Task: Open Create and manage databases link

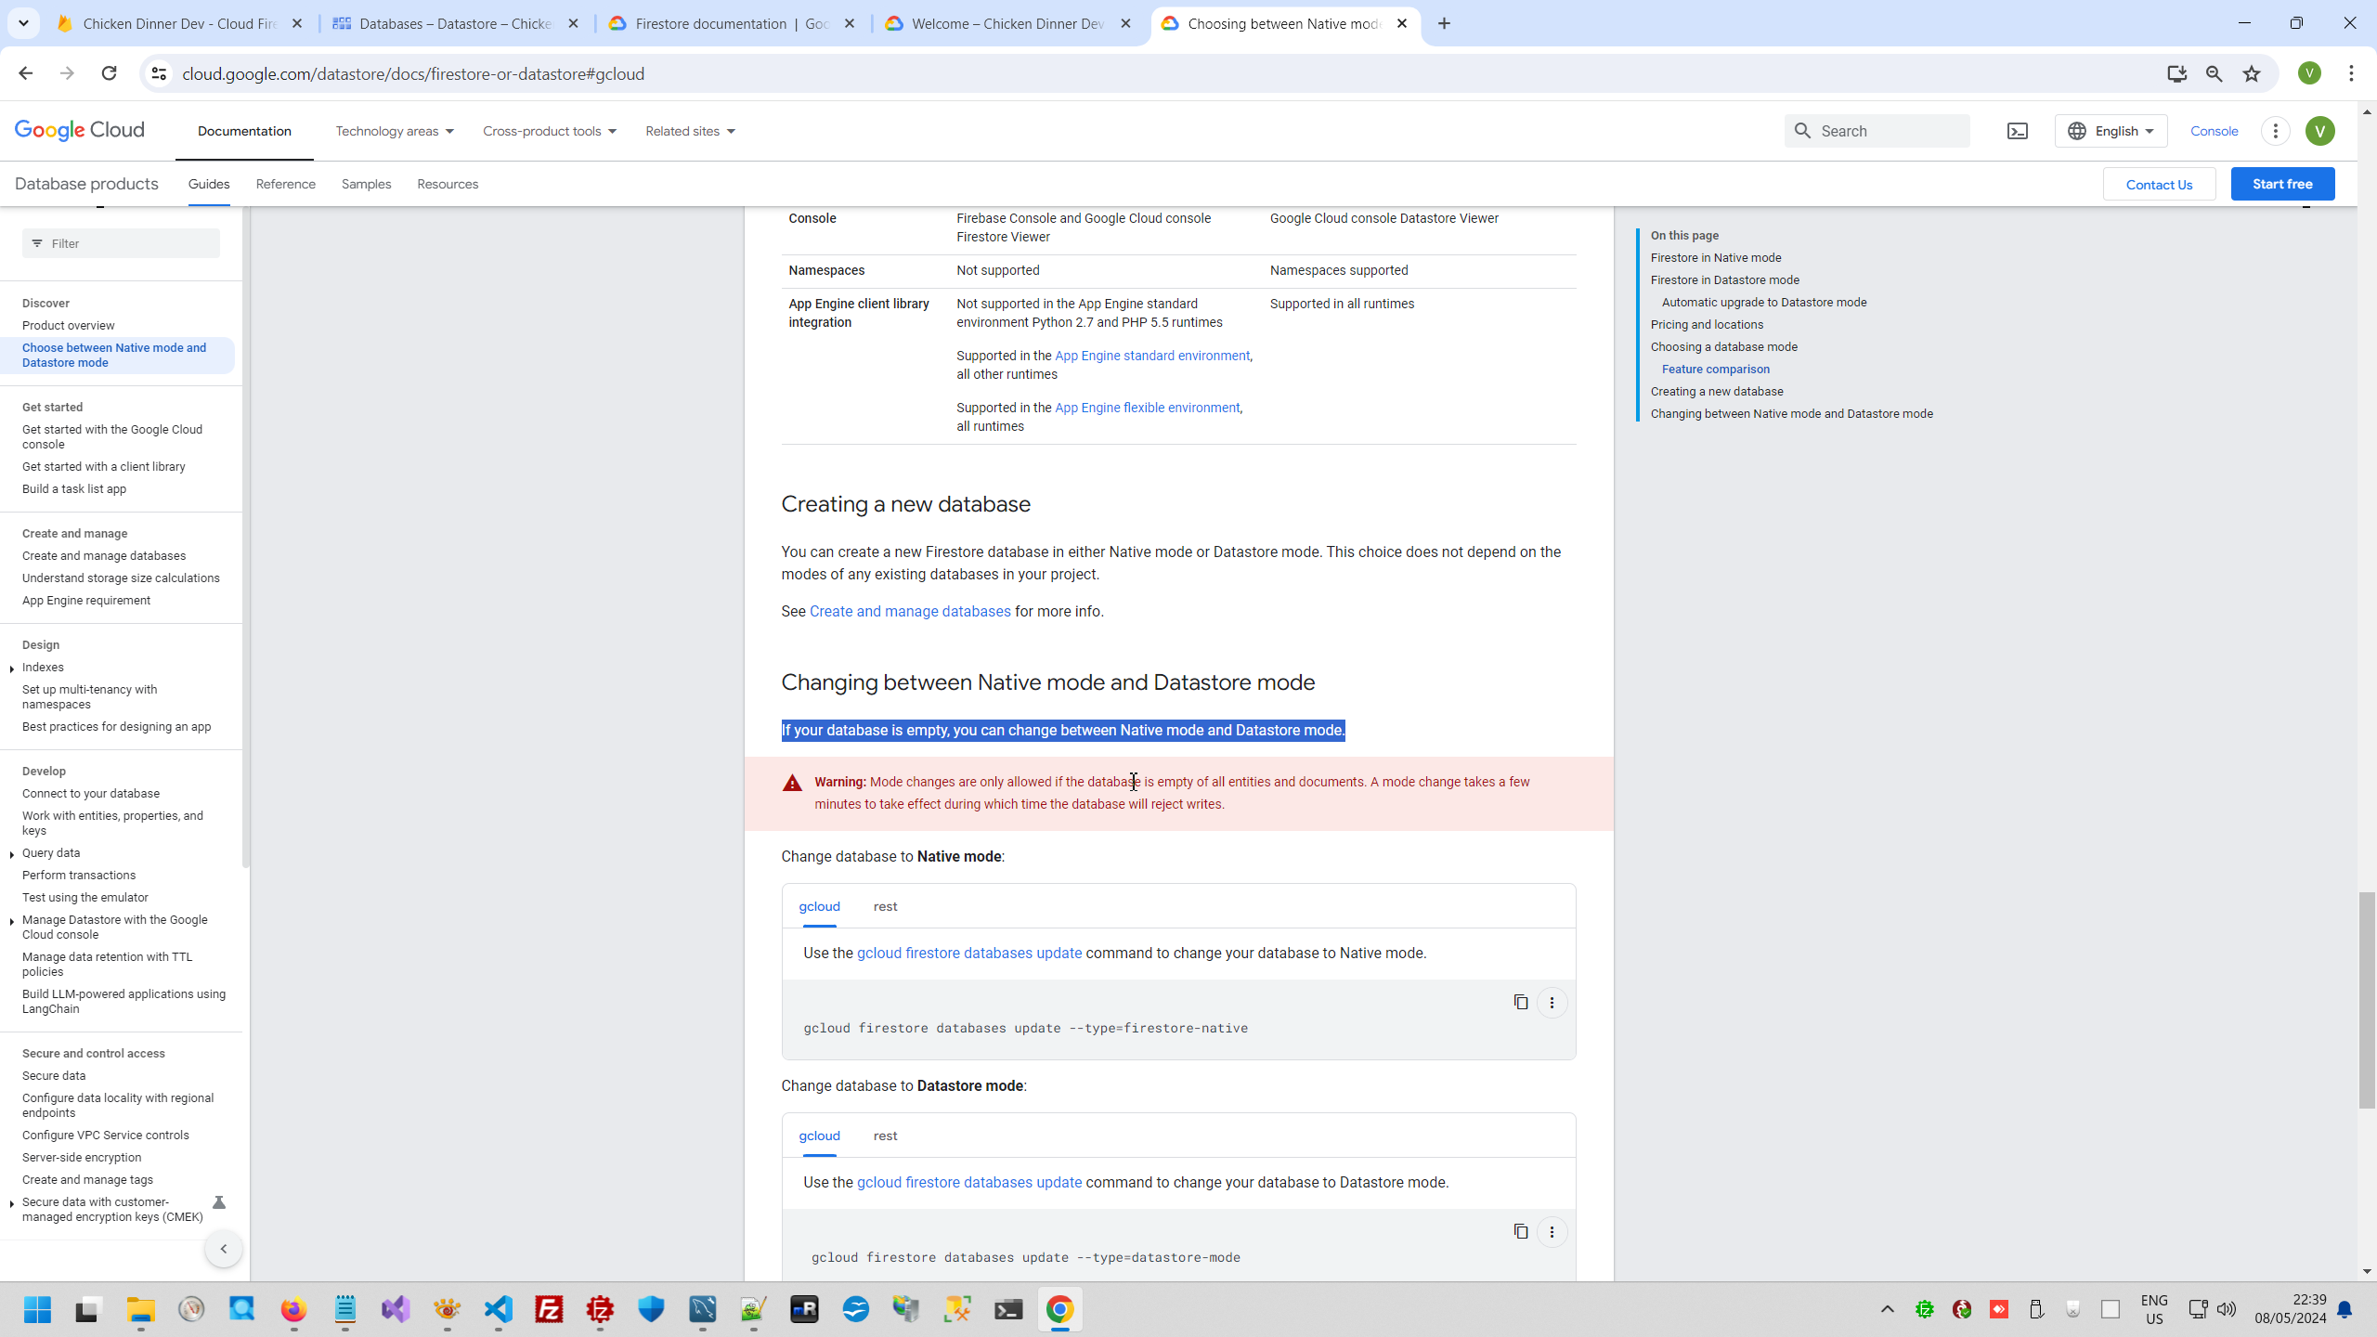Action: pyautogui.click(x=909, y=611)
